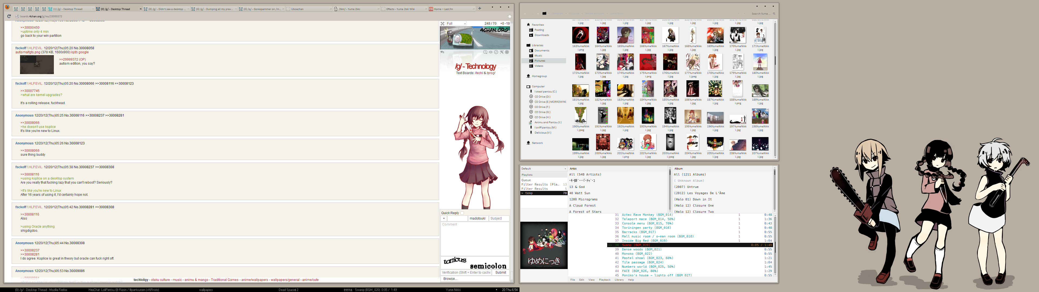Click Artist list scrollbar in music player

pyautogui.click(x=670, y=190)
